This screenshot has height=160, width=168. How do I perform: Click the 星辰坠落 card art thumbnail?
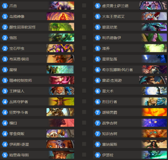pyautogui.click(x=153, y=59)
